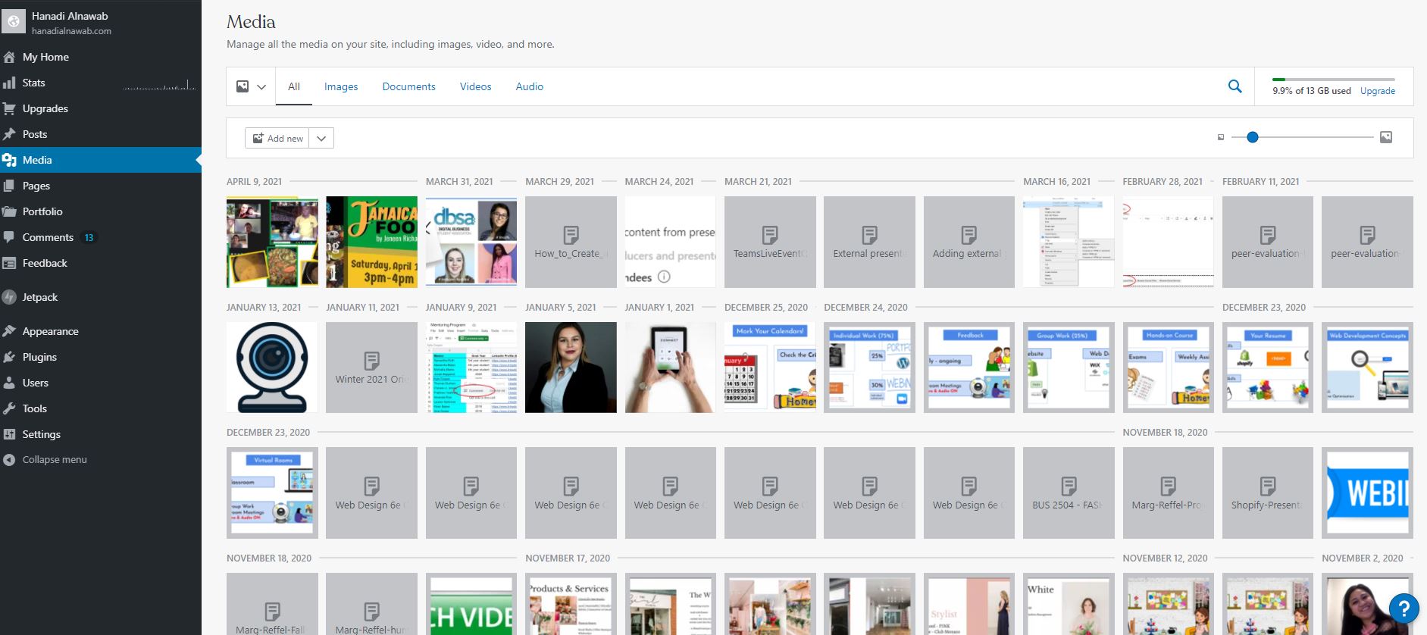The height and width of the screenshot is (635, 1427).
Task: Click the large thumbnail size icon
Action: pos(1385,137)
